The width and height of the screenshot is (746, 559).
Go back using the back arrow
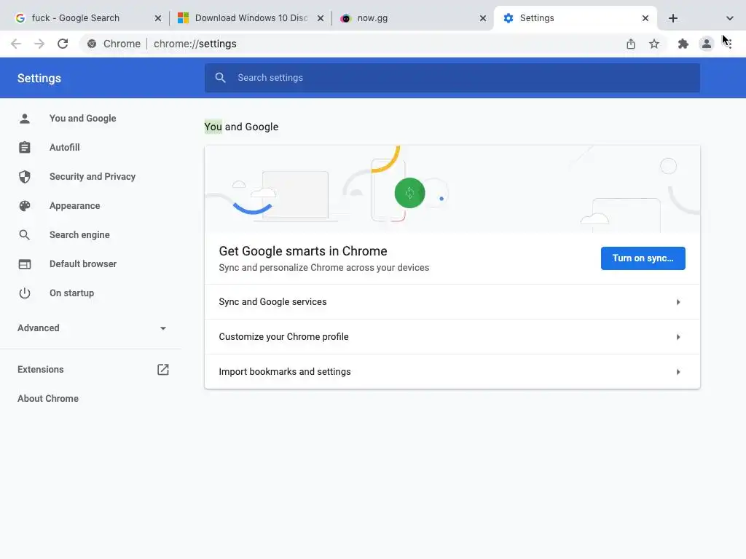coord(16,44)
